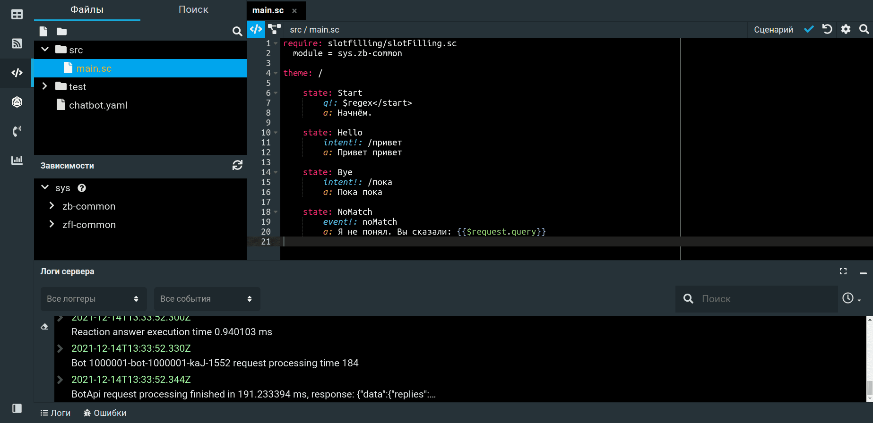
Task: Expand server logs to fullscreen
Action: [843, 271]
